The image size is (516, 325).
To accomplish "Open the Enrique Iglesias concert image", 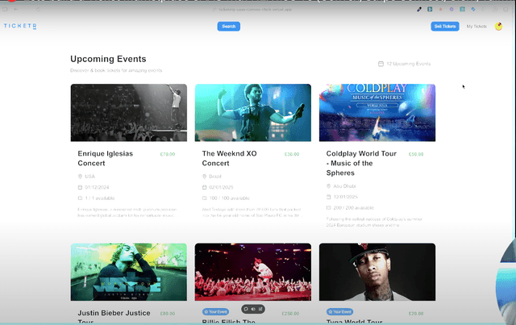I will pos(129,113).
